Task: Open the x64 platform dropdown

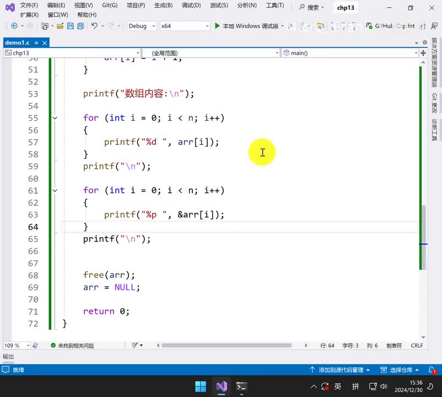Action: [185, 26]
